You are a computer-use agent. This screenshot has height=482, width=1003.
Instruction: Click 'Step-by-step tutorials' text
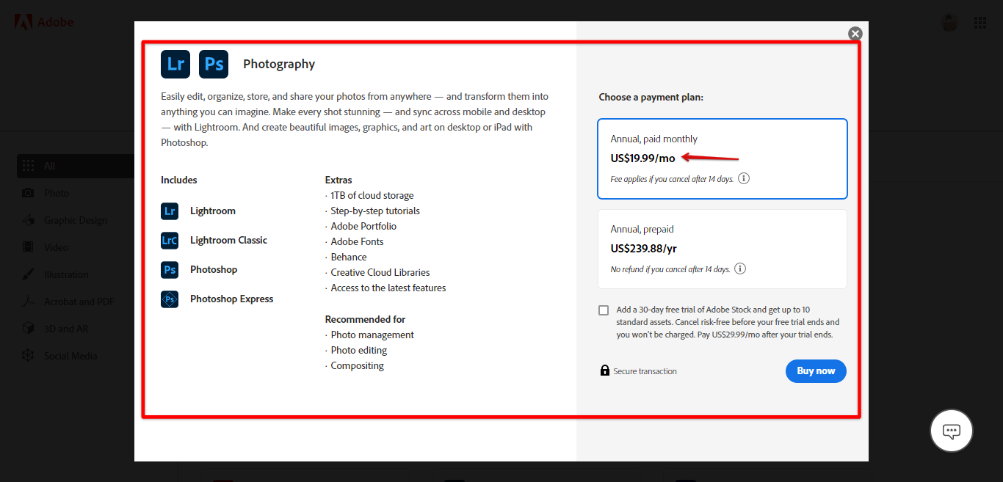375,211
